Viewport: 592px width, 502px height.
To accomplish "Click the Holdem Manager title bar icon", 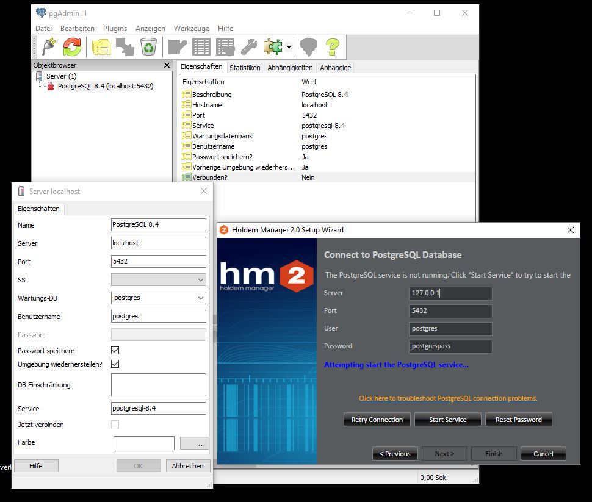I will (224, 230).
